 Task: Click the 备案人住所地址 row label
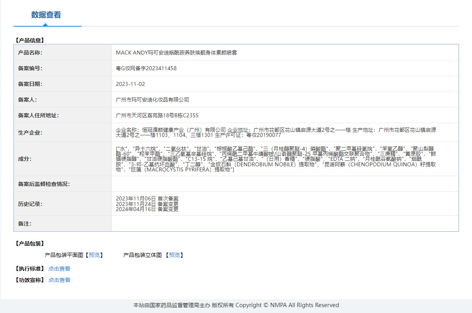[x=38, y=115]
